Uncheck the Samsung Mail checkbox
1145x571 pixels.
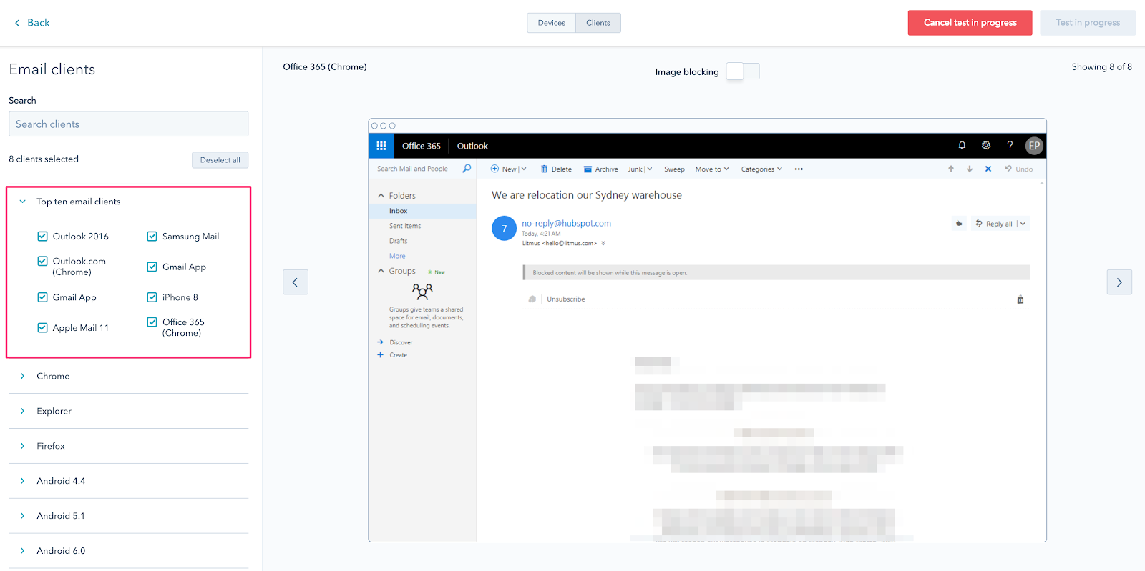tap(152, 236)
